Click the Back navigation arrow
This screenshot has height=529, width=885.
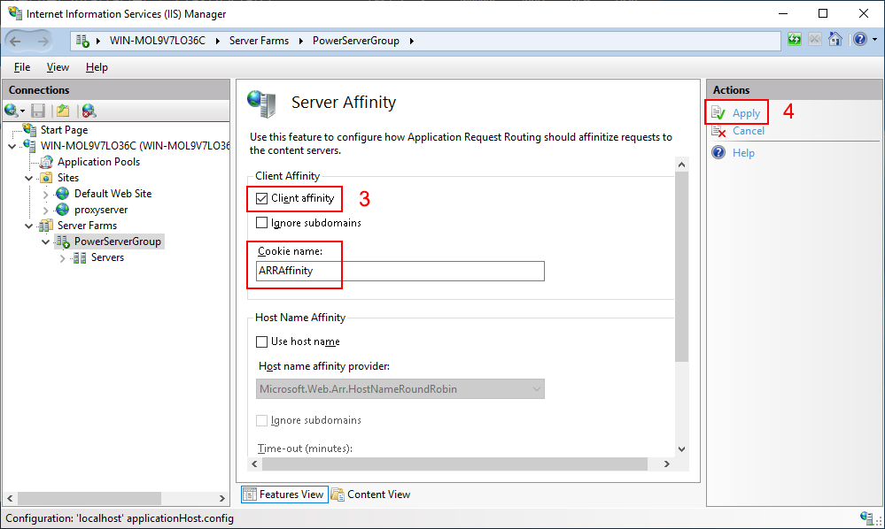pos(18,41)
